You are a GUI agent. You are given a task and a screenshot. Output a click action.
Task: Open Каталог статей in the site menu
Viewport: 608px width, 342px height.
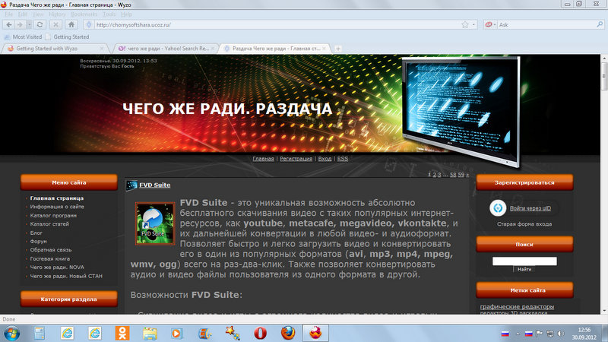click(49, 223)
